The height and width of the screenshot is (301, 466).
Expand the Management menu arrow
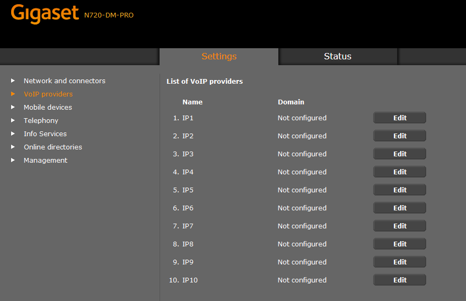click(13, 160)
